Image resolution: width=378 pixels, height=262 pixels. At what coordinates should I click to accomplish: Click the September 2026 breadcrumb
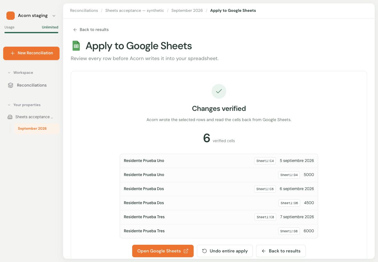(x=187, y=11)
